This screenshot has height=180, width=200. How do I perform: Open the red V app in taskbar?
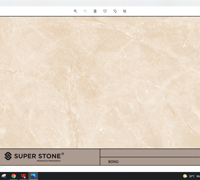tap(23, 176)
